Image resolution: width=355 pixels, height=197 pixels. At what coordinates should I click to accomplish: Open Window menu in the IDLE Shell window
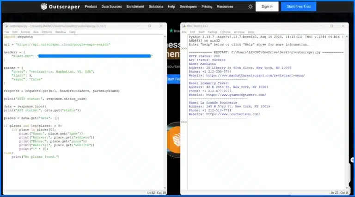[239, 32]
